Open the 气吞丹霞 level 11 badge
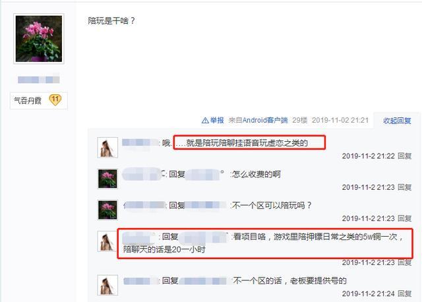422x302 pixels. pyautogui.click(x=55, y=100)
